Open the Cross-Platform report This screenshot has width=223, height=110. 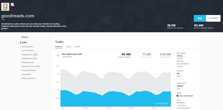coord(28,50)
